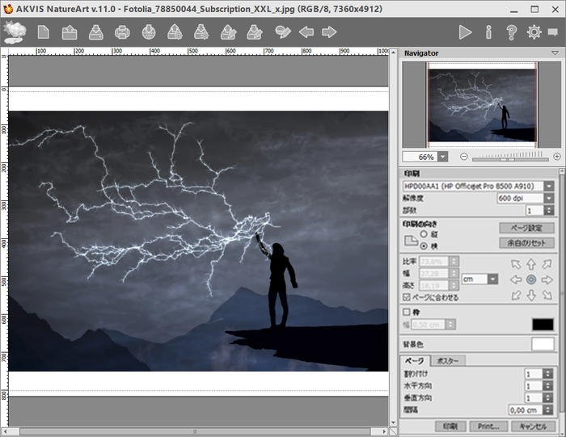
Task: Open the black frame color swatch
Action: pyautogui.click(x=543, y=324)
